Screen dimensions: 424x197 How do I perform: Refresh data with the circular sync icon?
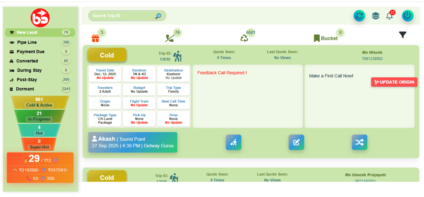coord(359,15)
